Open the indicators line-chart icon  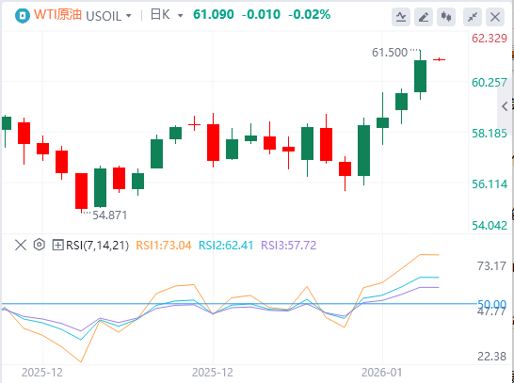tap(401, 17)
